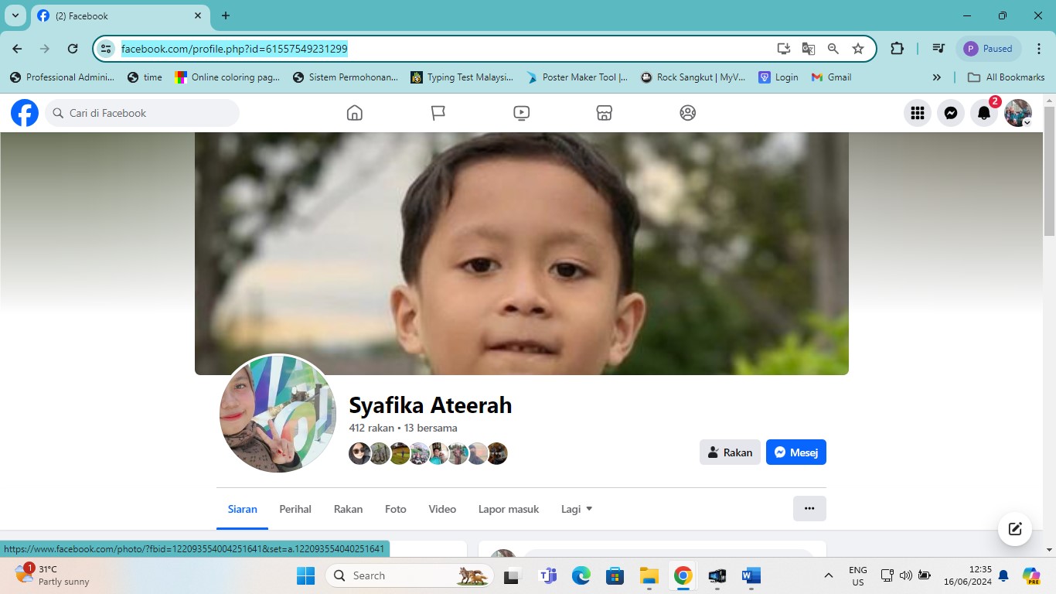
Task: Click the Mesej button
Action: pos(795,452)
